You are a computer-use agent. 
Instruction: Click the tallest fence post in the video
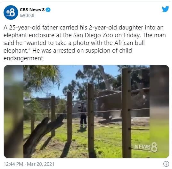click(127, 113)
